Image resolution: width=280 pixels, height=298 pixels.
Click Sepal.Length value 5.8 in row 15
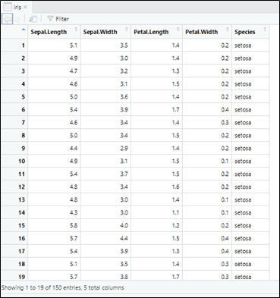(74, 225)
